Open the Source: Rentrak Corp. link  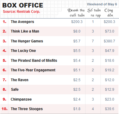point(22,12)
